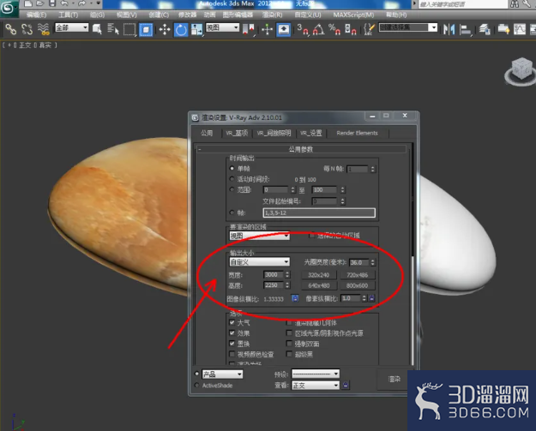Click the 800x600 preset button
The height and width of the screenshot is (431, 536).
(x=358, y=285)
